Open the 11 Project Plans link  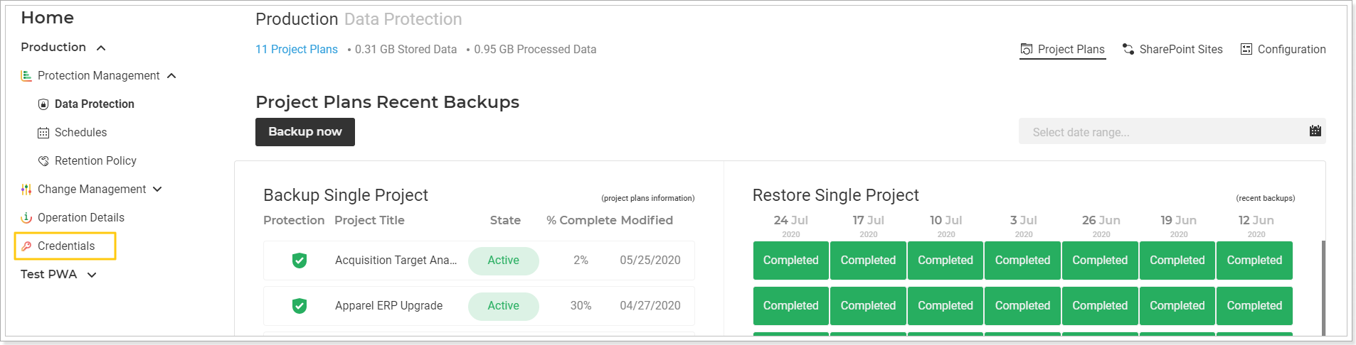297,49
